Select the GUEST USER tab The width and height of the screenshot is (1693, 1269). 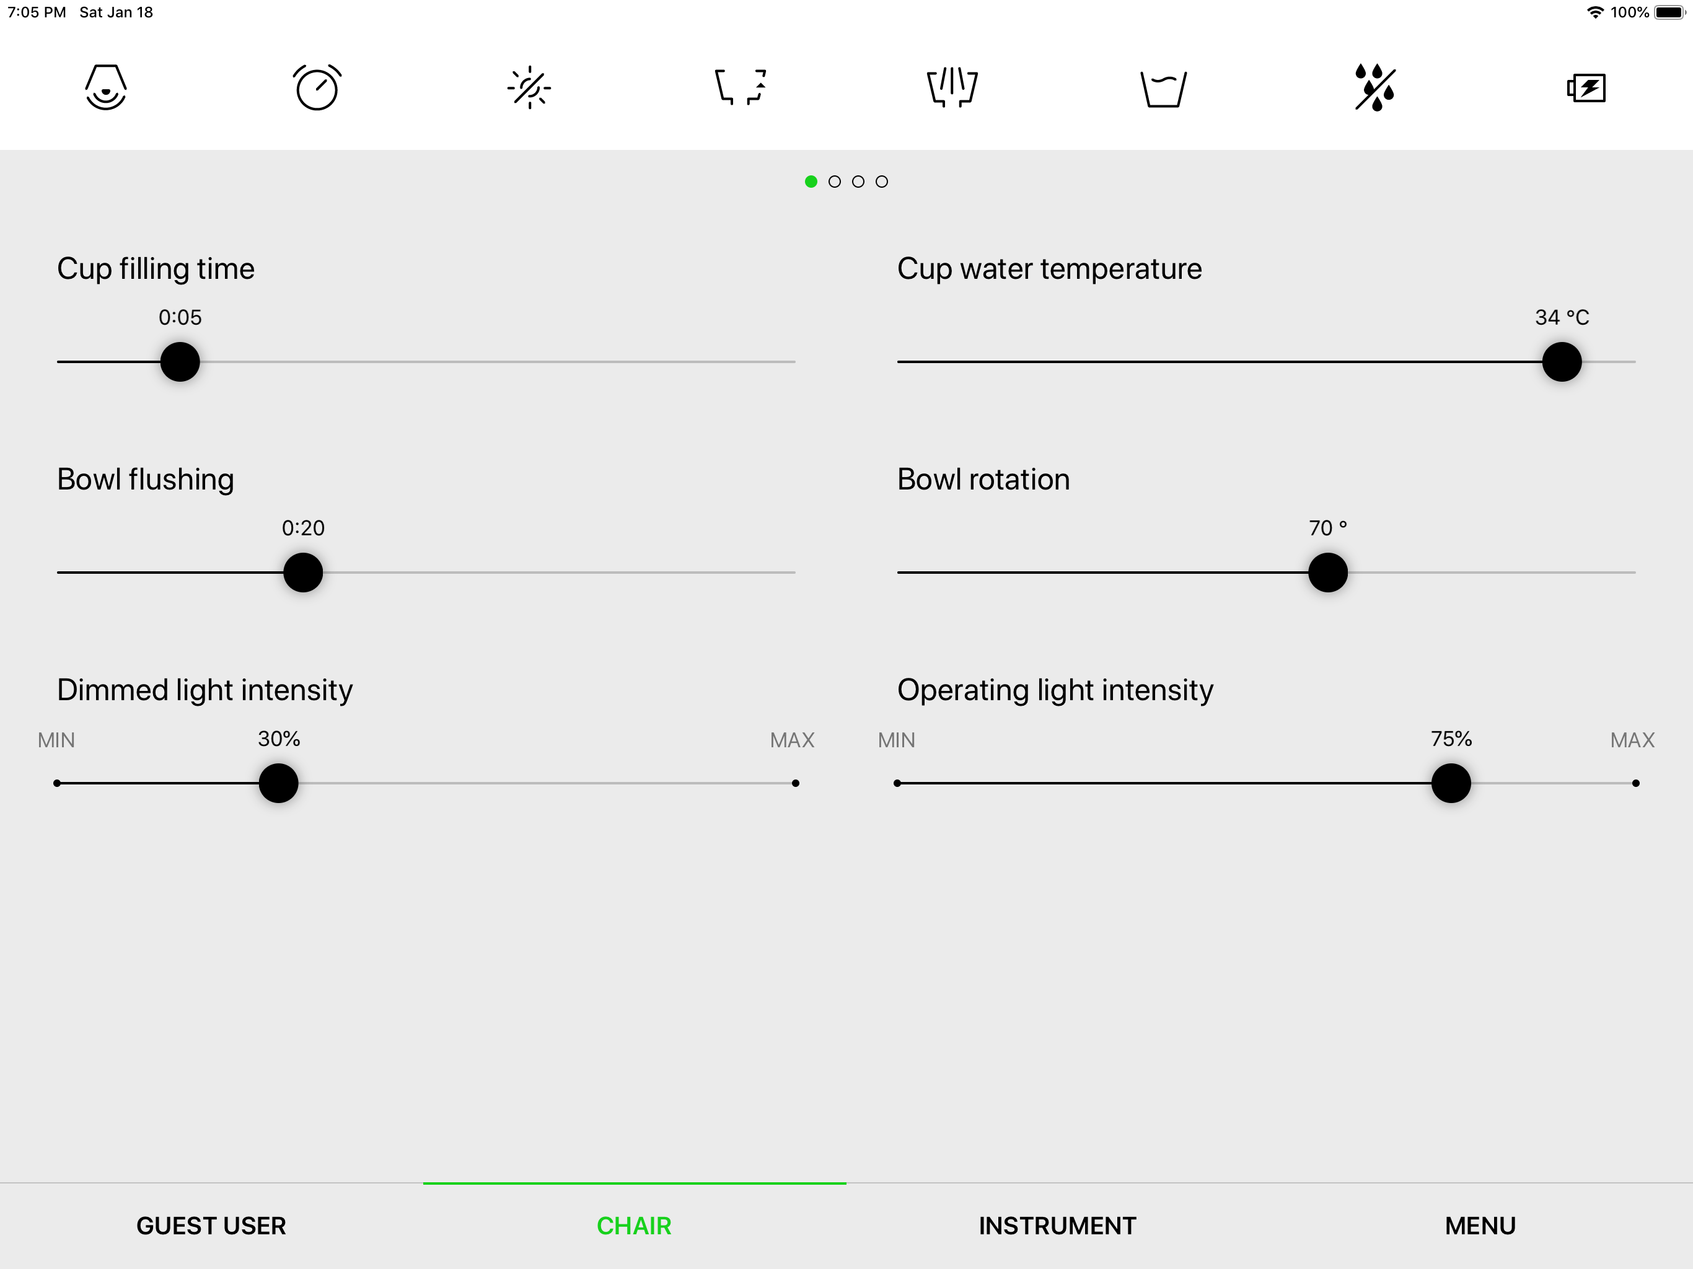click(211, 1226)
